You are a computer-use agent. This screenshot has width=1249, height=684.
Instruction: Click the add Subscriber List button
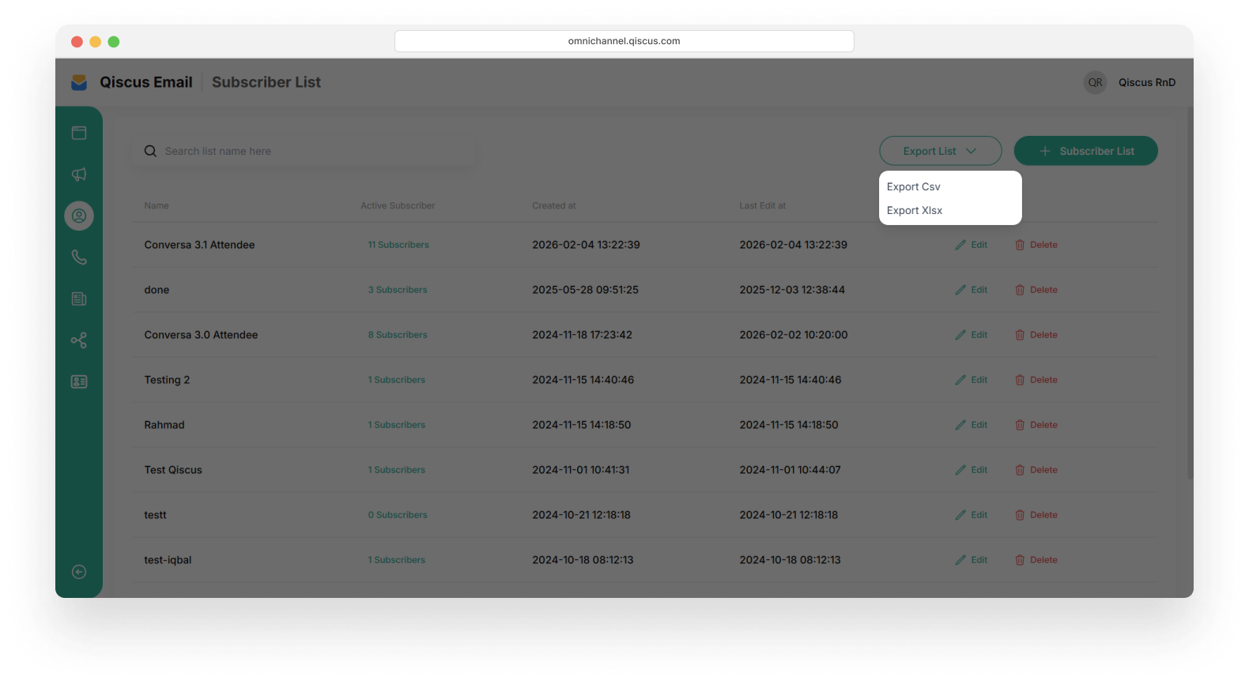click(1085, 151)
